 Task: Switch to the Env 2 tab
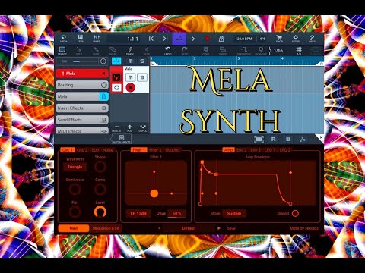pos(242,150)
